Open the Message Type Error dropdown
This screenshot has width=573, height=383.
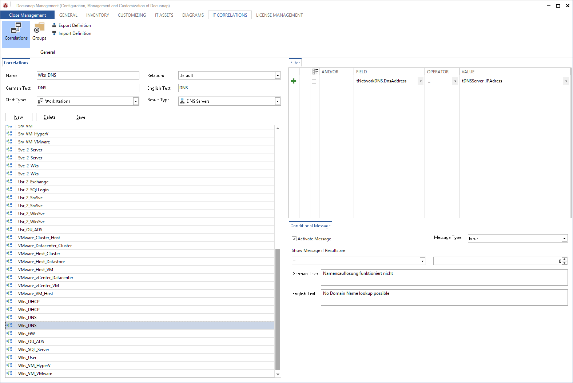coord(564,239)
